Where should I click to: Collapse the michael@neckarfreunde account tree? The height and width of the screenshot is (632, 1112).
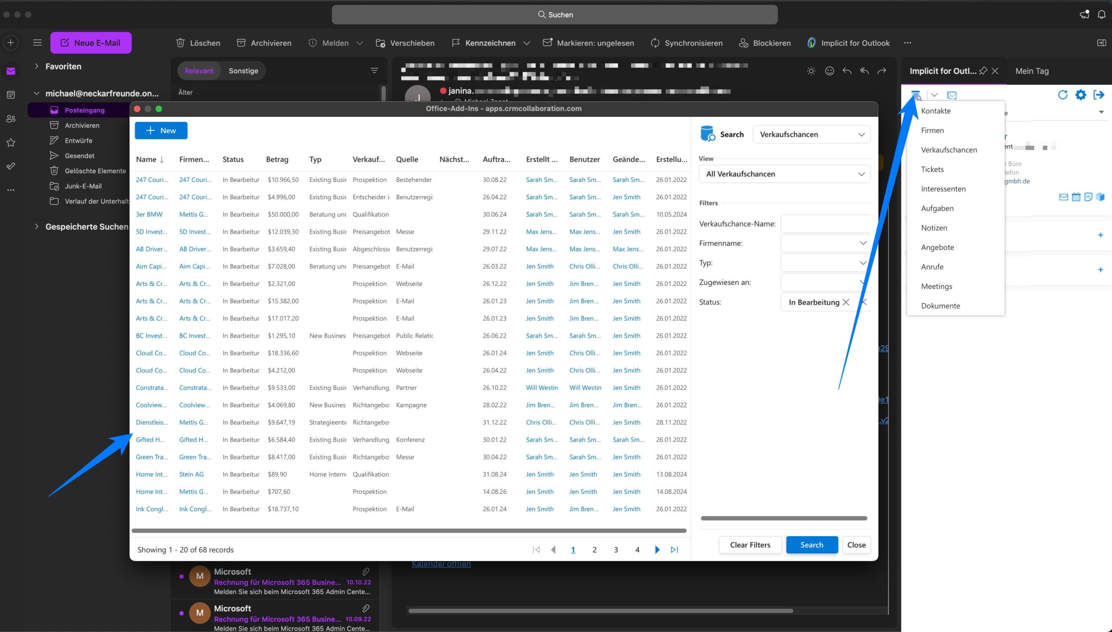pos(36,93)
